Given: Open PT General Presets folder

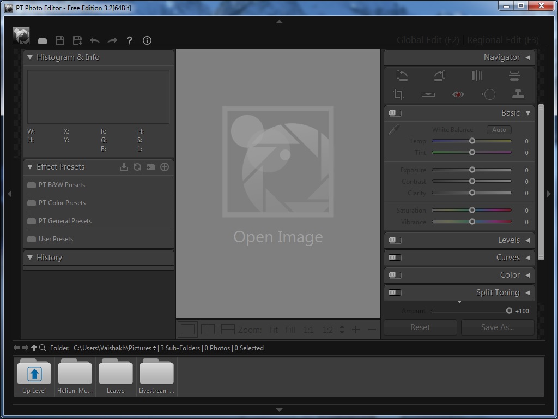Looking at the screenshot, I should pos(98,221).
